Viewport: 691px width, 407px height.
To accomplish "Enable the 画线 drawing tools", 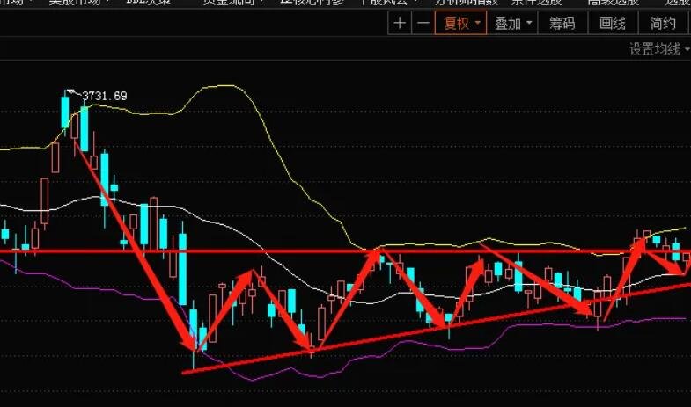I will tap(613, 23).
